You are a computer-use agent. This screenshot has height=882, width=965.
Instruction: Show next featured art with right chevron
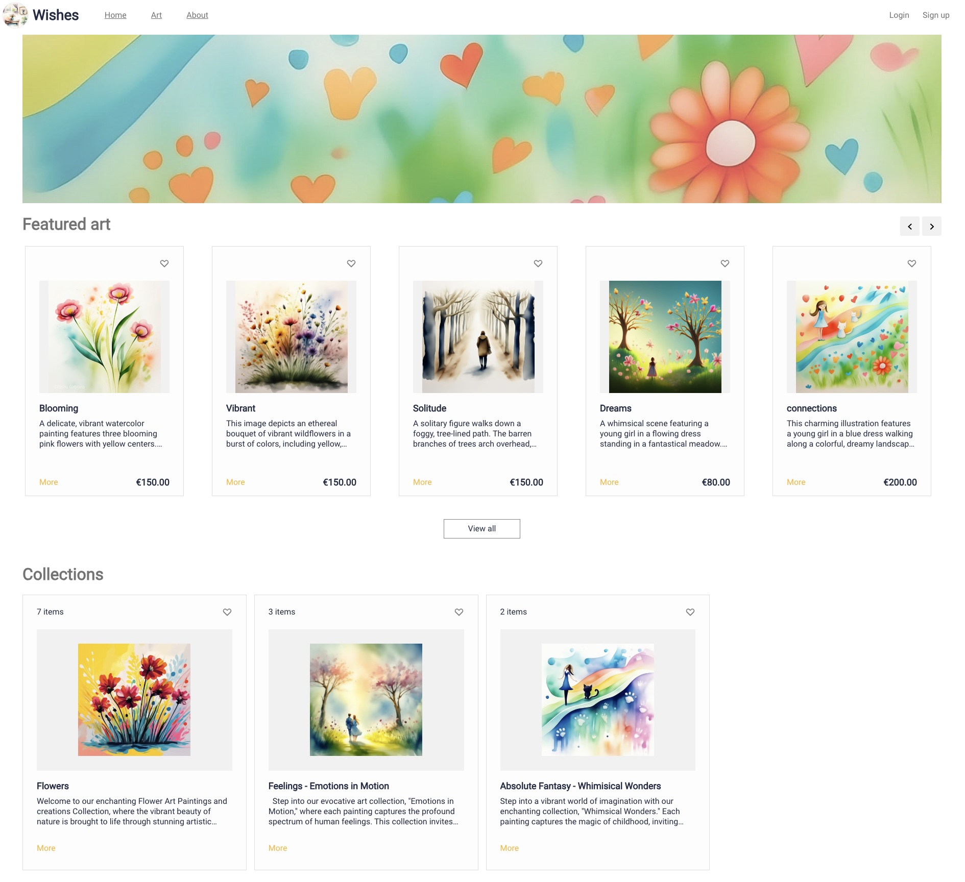click(932, 226)
